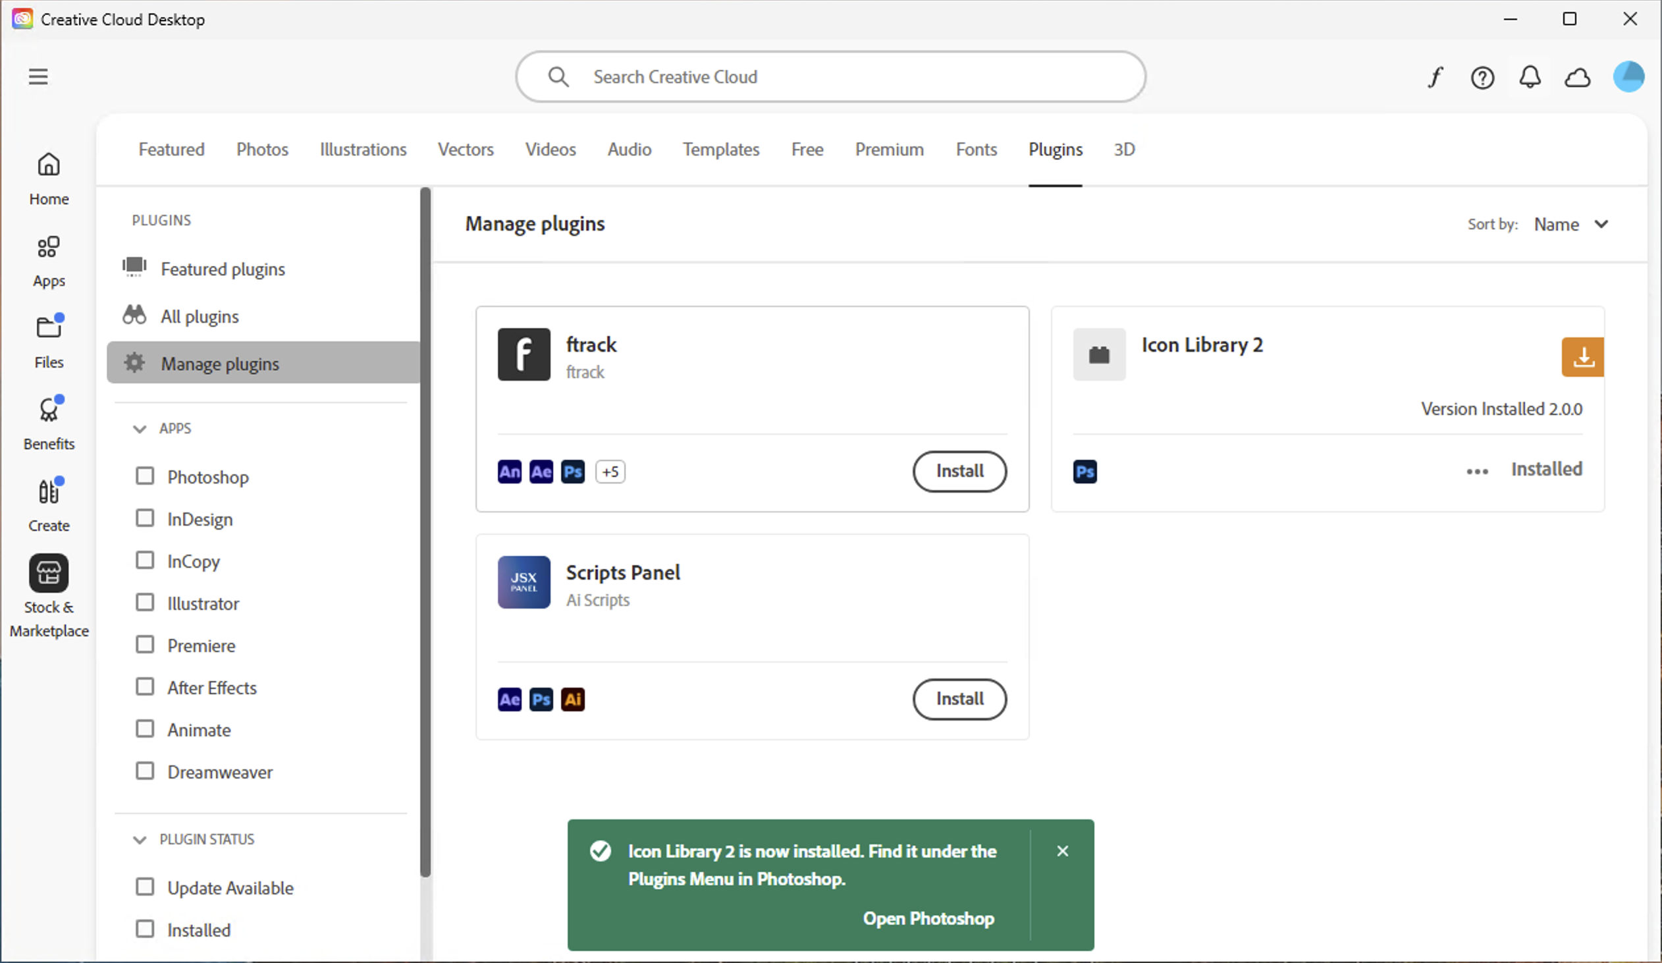Open Benefits in sidebar
The height and width of the screenshot is (963, 1662).
point(49,424)
